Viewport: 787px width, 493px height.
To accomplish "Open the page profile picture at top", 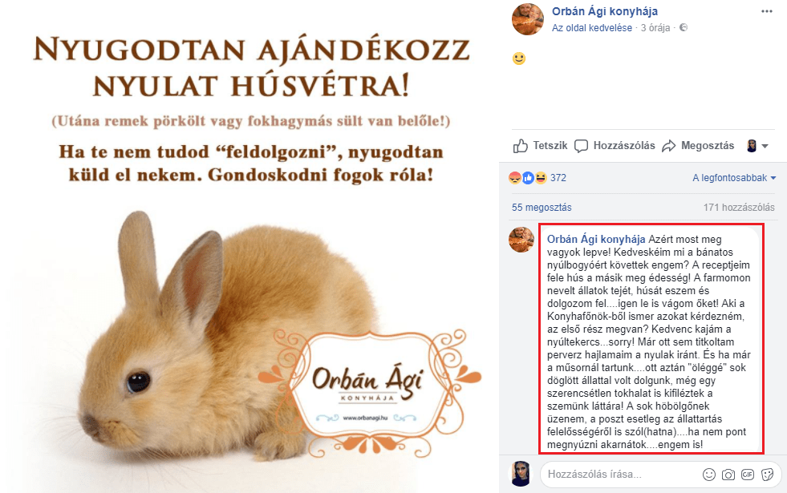I will (x=528, y=19).
